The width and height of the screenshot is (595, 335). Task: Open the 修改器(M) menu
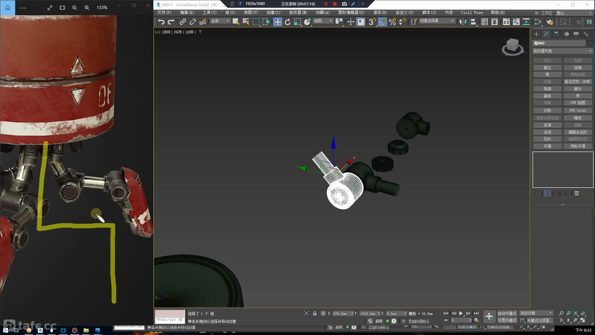(298, 13)
